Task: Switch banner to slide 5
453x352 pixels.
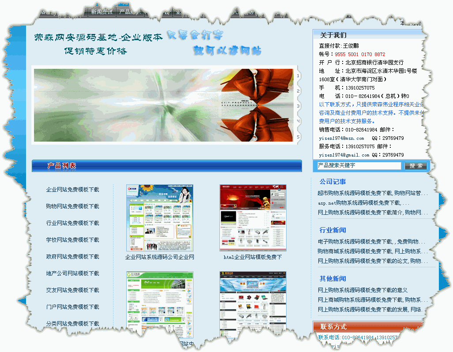Action: [x=298, y=137]
